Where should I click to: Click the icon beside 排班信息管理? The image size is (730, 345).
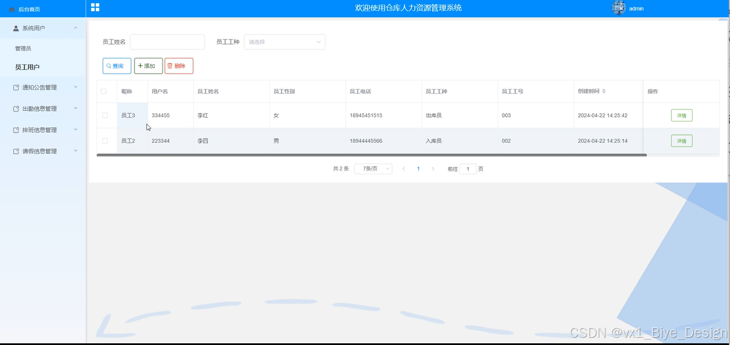pyautogui.click(x=16, y=130)
